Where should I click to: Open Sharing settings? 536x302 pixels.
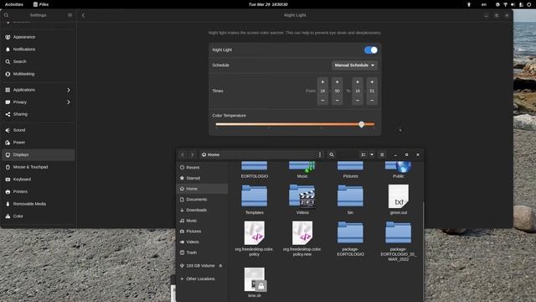[38, 114]
